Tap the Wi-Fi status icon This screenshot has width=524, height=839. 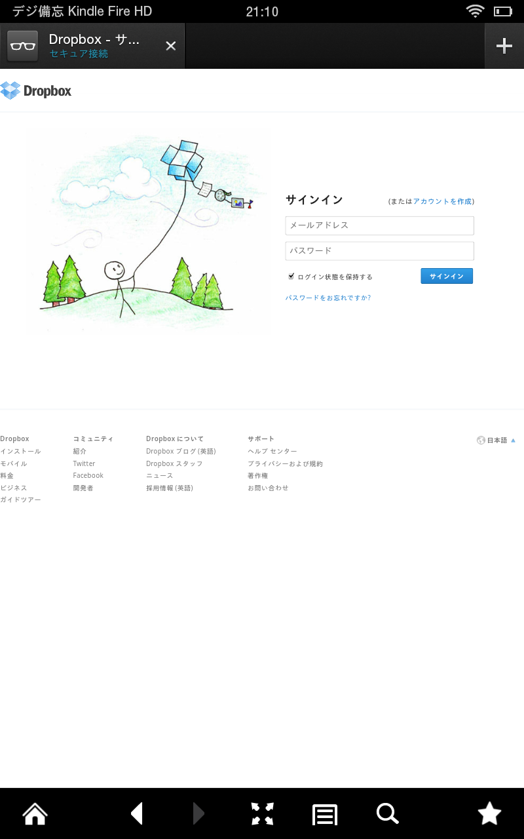475,11
